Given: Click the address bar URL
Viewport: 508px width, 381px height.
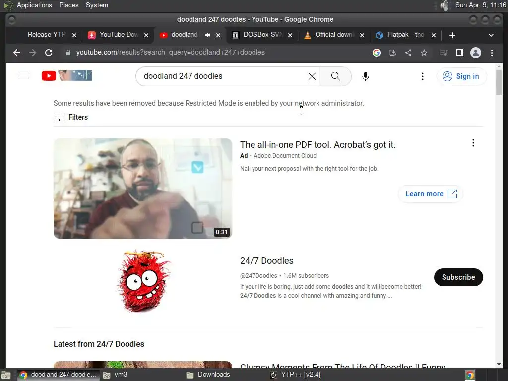Looking at the screenshot, I should coord(171,52).
